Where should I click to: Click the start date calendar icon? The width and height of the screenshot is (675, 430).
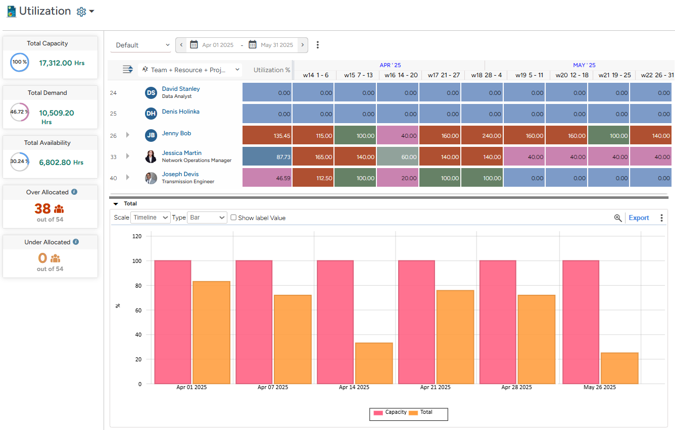(194, 44)
